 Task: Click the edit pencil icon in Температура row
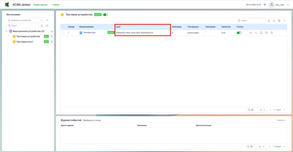[251, 33]
